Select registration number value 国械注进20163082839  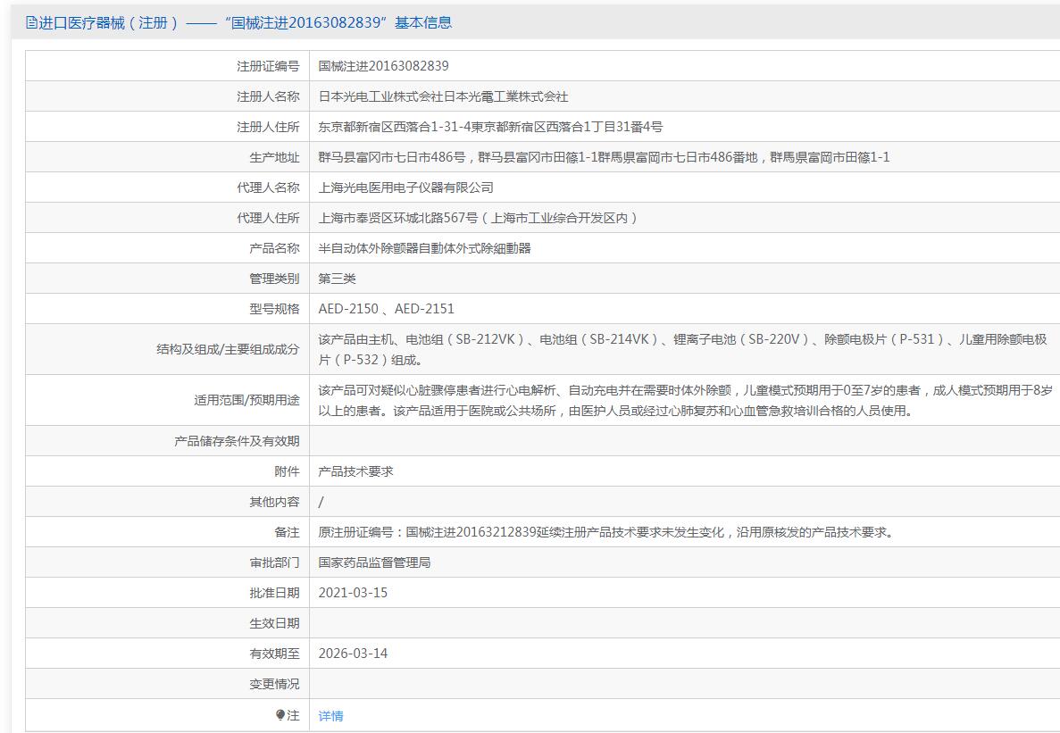(x=383, y=66)
